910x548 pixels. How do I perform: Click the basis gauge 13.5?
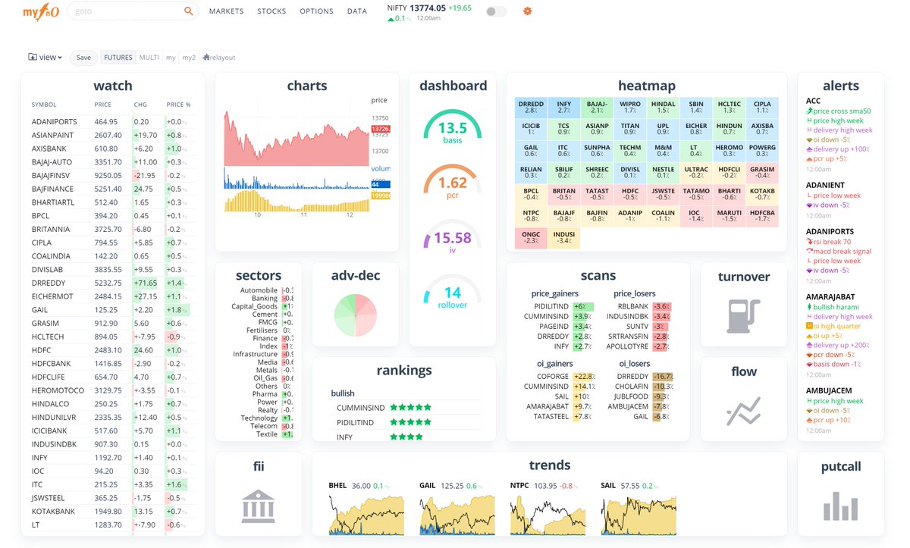click(x=452, y=127)
